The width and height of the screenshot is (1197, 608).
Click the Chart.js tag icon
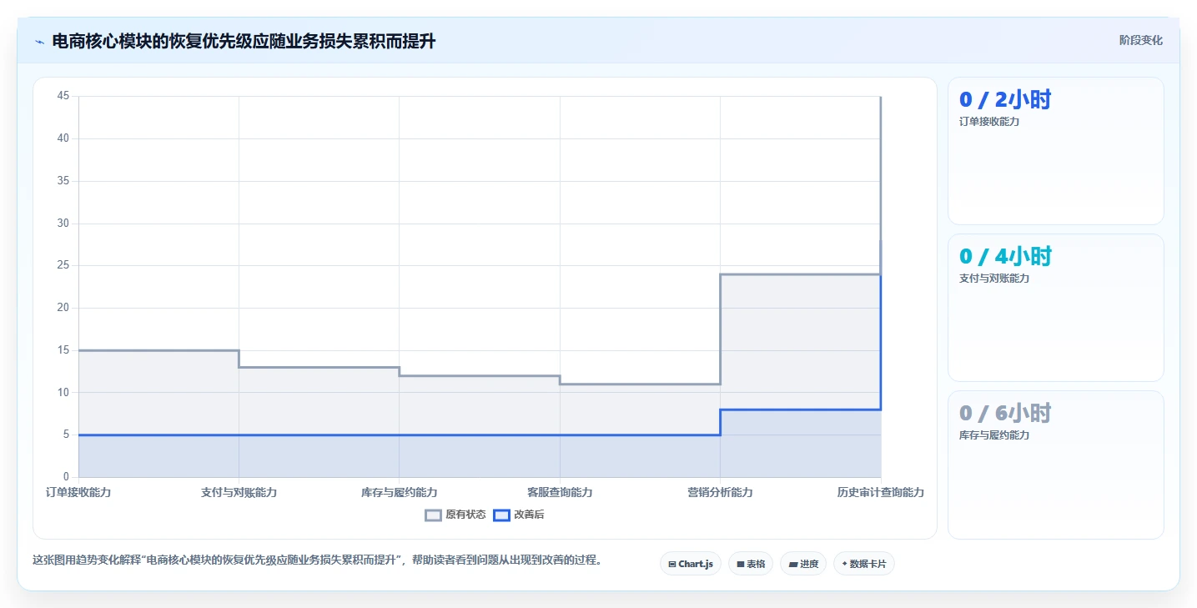(x=672, y=565)
